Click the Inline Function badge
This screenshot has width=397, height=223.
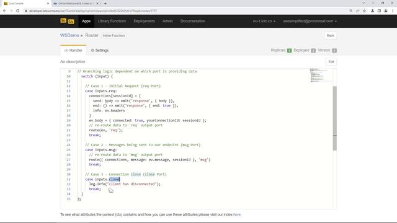(x=114, y=36)
